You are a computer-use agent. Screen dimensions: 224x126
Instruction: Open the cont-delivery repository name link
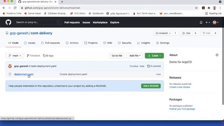click(x=41, y=33)
